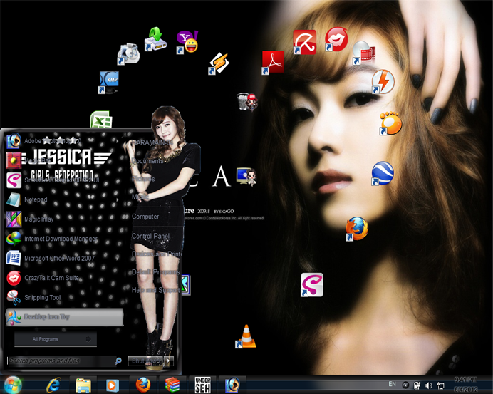The width and height of the screenshot is (493, 394).
Task: Click the Shut down button
Action: pyautogui.click(x=145, y=361)
